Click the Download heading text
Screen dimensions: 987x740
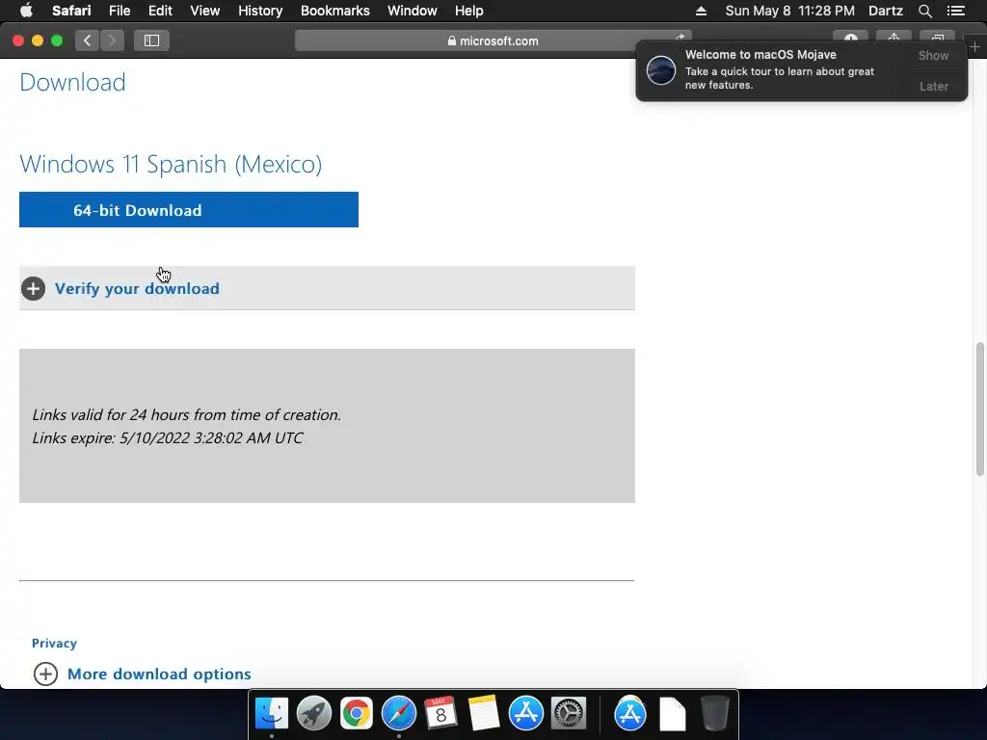[72, 82]
